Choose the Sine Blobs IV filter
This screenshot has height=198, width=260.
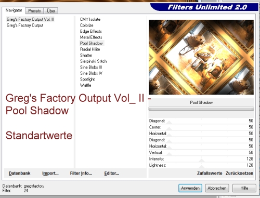pyautogui.click(x=91, y=73)
